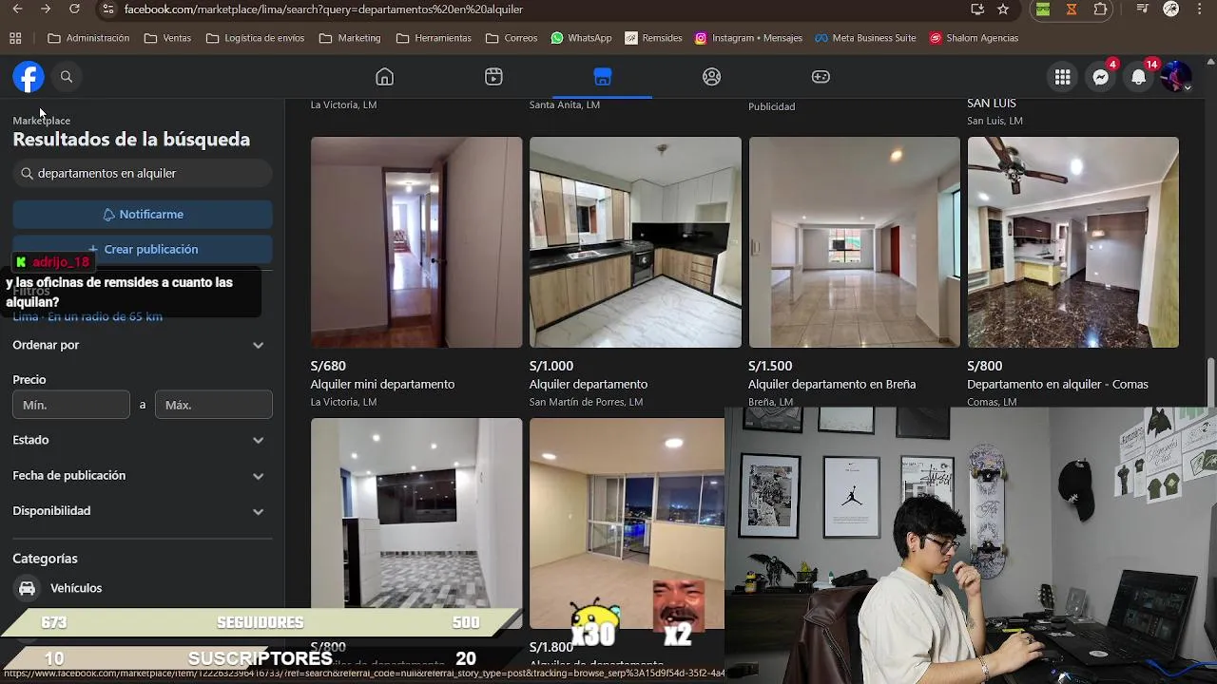Click the Notificarme button
Image resolution: width=1217 pixels, height=684 pixels.
(x=143, y=215)
